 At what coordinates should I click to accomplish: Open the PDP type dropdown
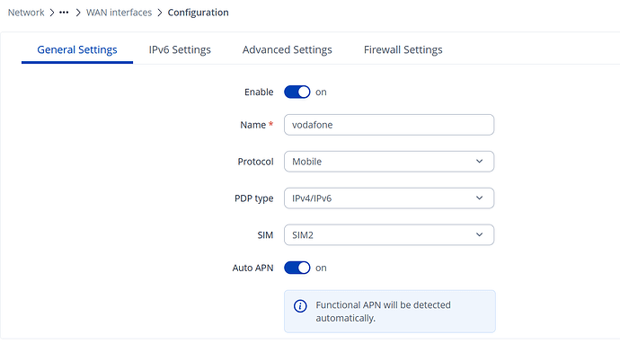coord(389,198)
